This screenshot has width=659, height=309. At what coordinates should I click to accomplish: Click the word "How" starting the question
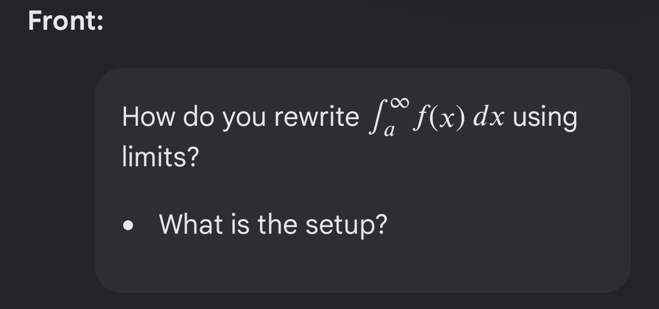pyautogui.click(x=148, y=117)
